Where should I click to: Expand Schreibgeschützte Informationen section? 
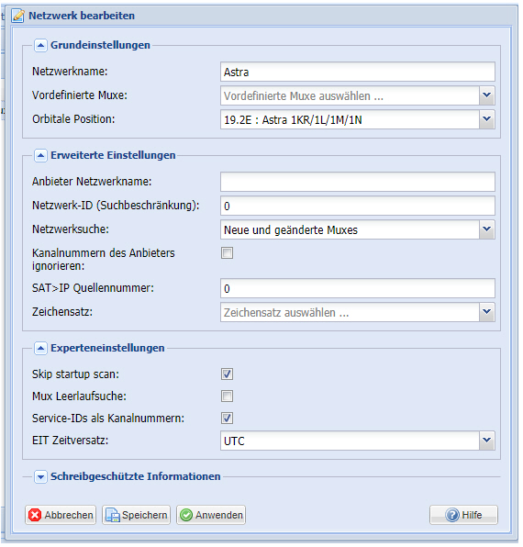(40, 477)
